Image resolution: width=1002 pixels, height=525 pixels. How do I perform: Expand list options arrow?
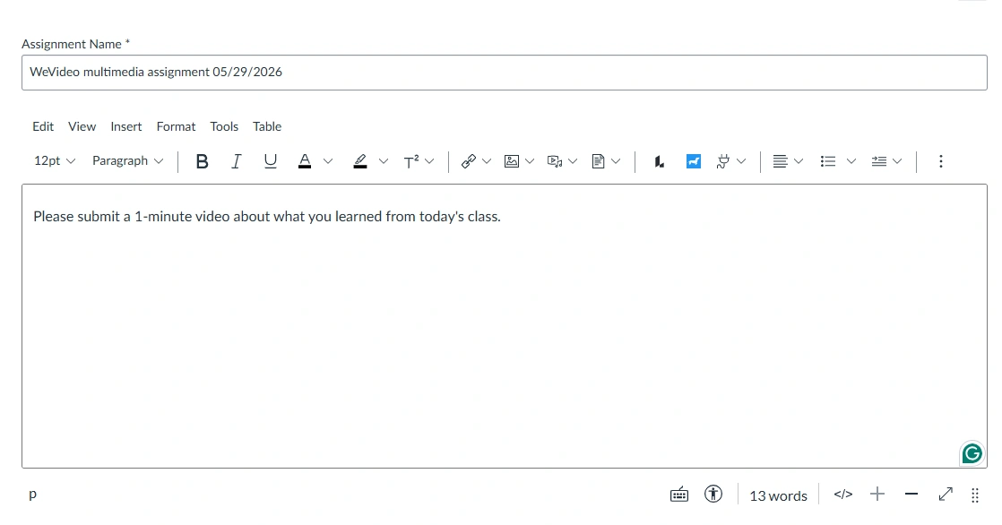(851, 161)
